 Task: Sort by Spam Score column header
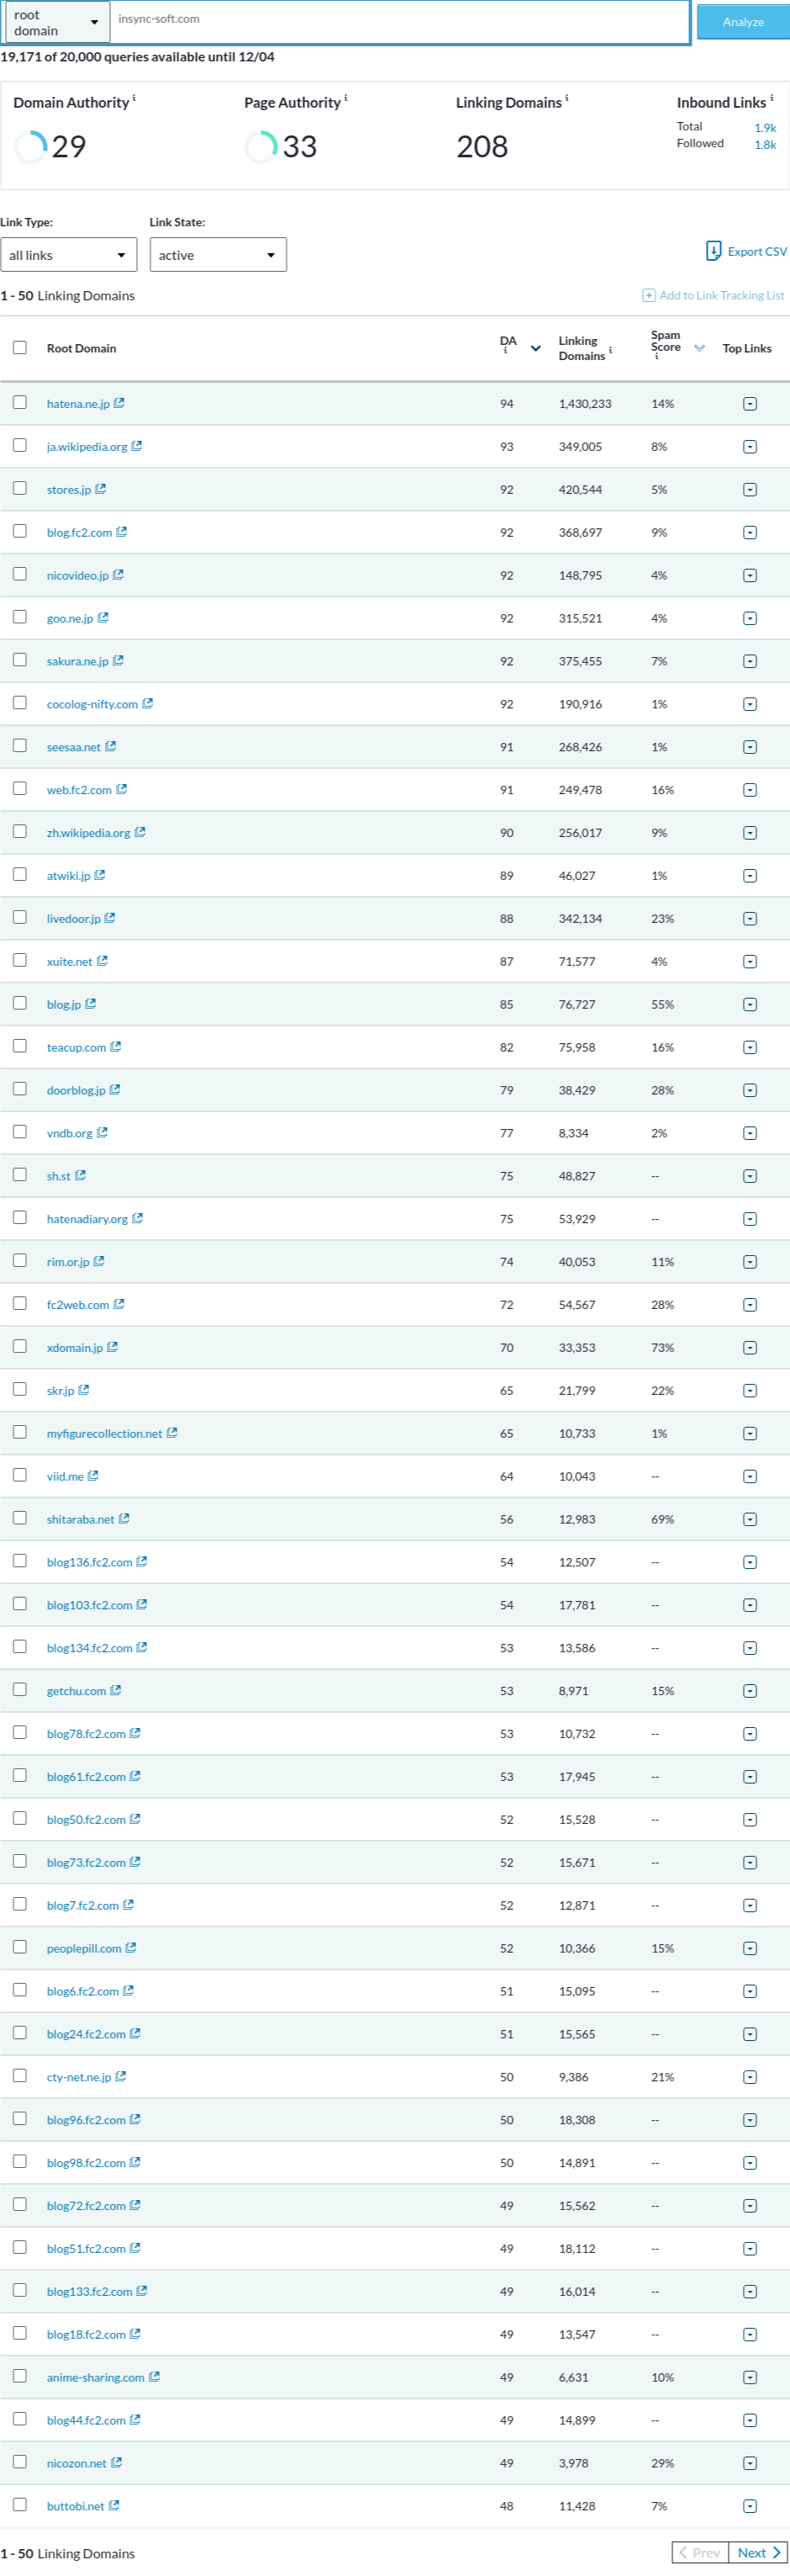pos(665,341)
